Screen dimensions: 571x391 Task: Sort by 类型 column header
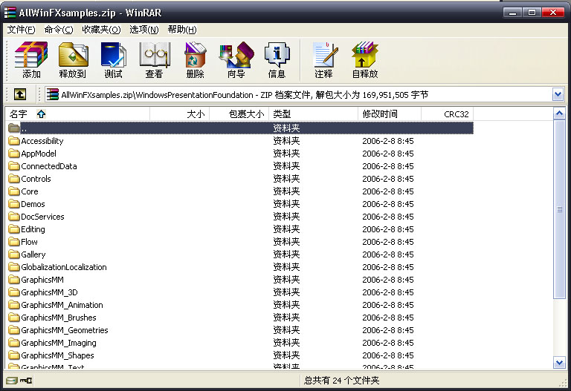pyautogui.click(x=313, y=114)
